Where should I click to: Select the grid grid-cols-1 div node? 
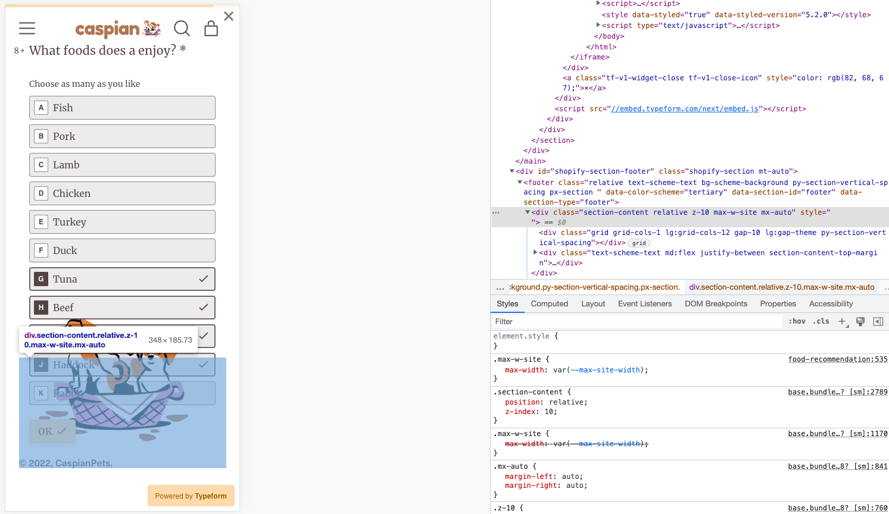pos(712,237)
